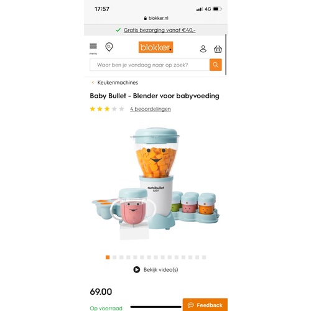This screenshot has width=311, height=311.
Task: Click the orange search magnifier button
Action: tap(216, 65)
